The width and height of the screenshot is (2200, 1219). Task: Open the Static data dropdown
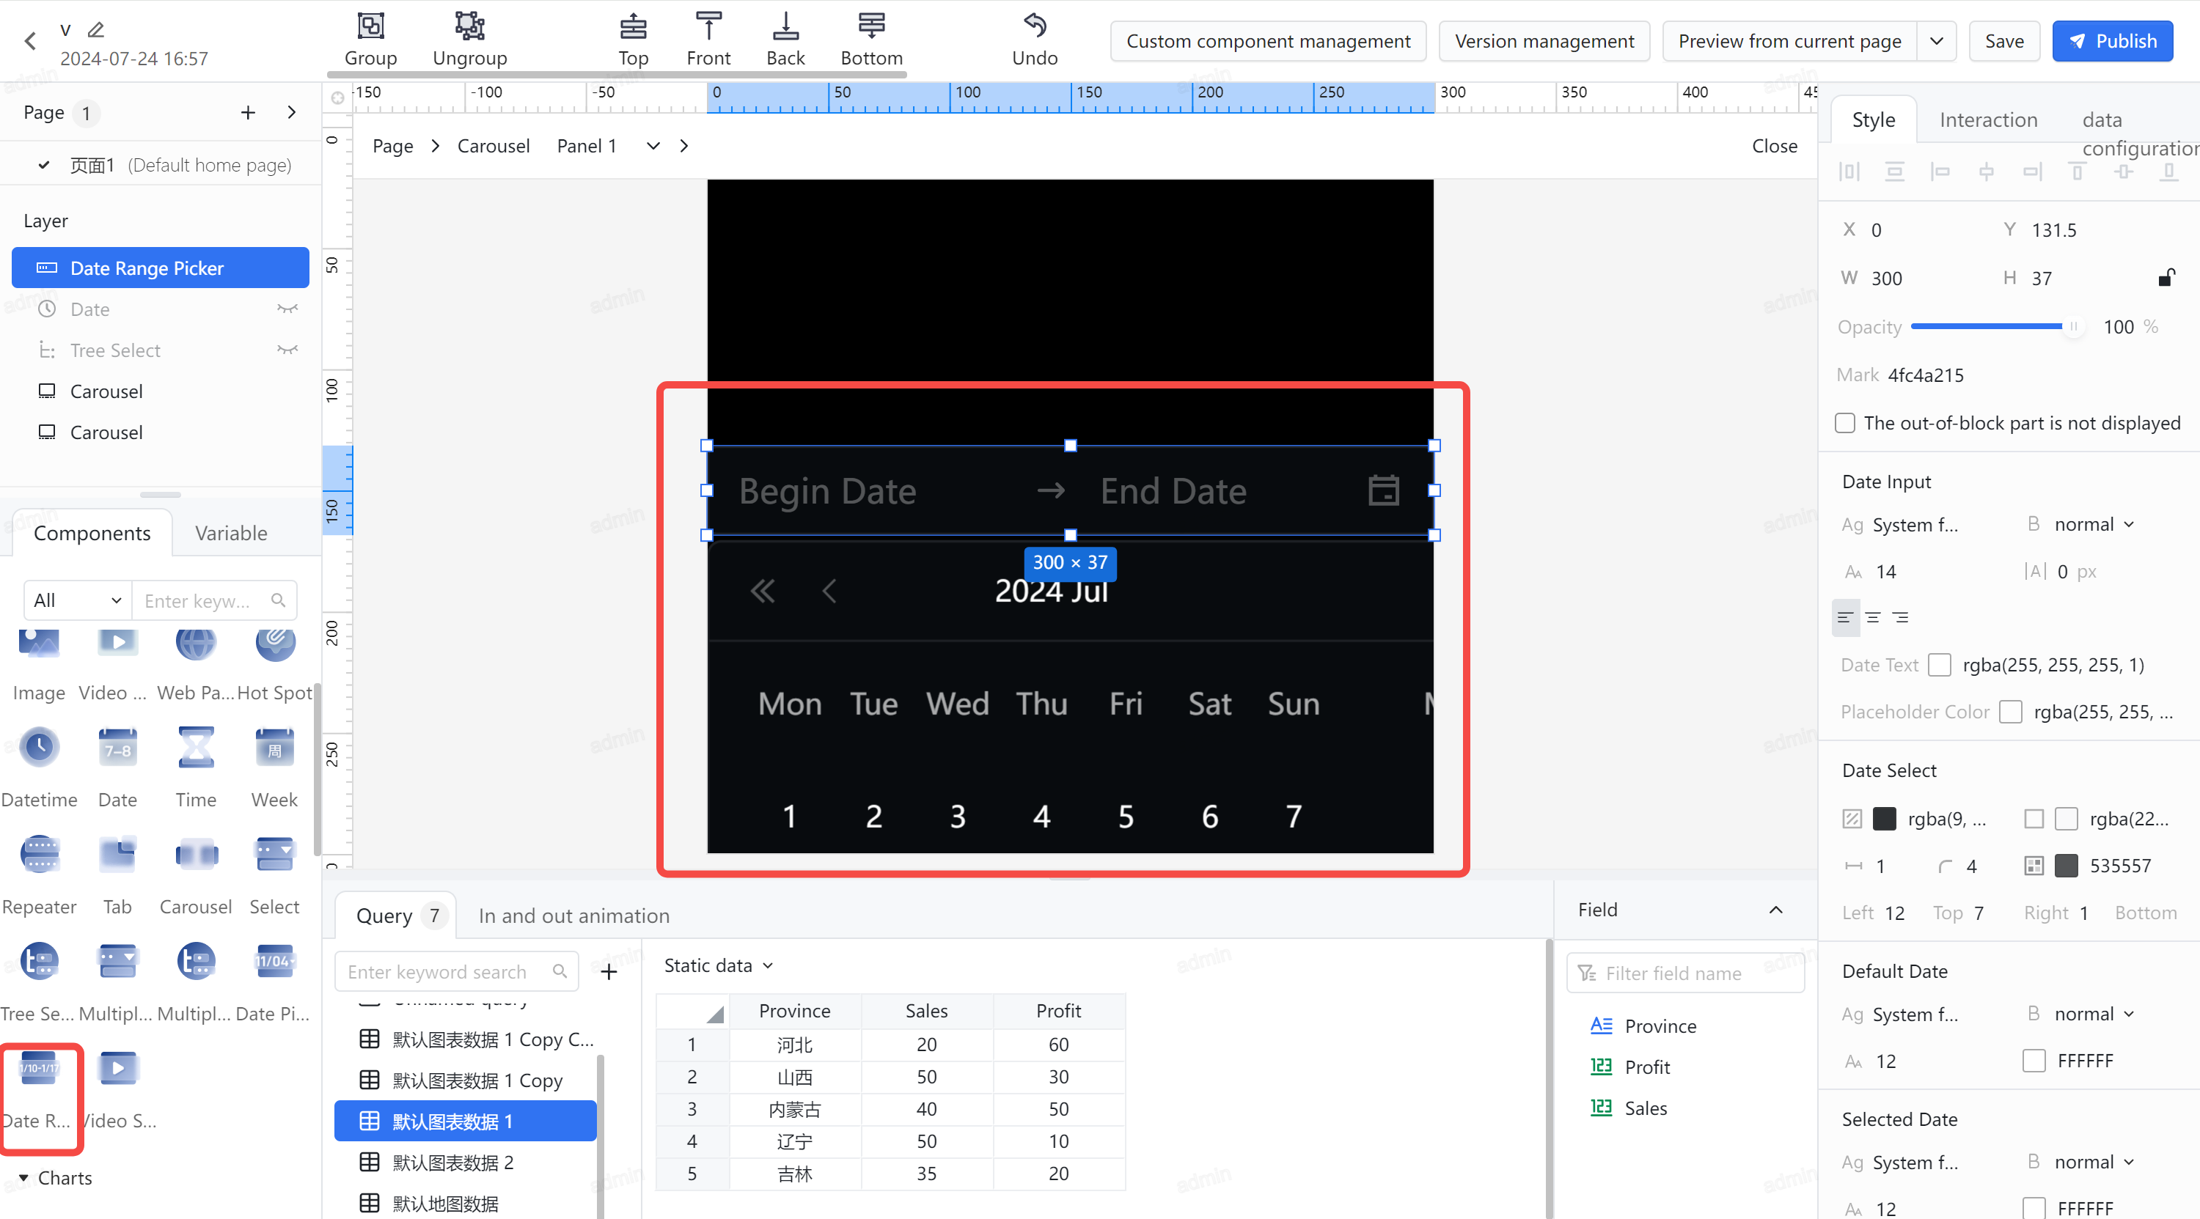[x=718, y=965]
